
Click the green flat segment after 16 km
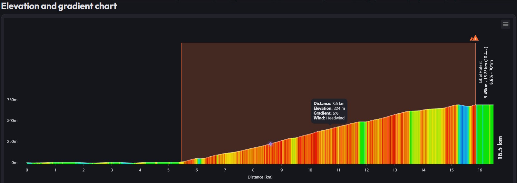point(485,135)
